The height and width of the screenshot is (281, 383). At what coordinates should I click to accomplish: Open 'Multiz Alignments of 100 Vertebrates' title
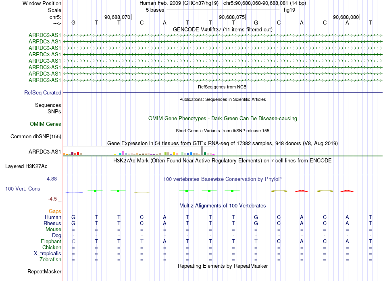tap(223, 205)
